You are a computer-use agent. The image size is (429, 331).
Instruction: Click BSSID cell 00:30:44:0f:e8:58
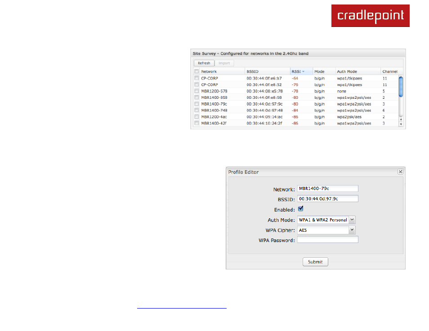(x=264, y=97)
